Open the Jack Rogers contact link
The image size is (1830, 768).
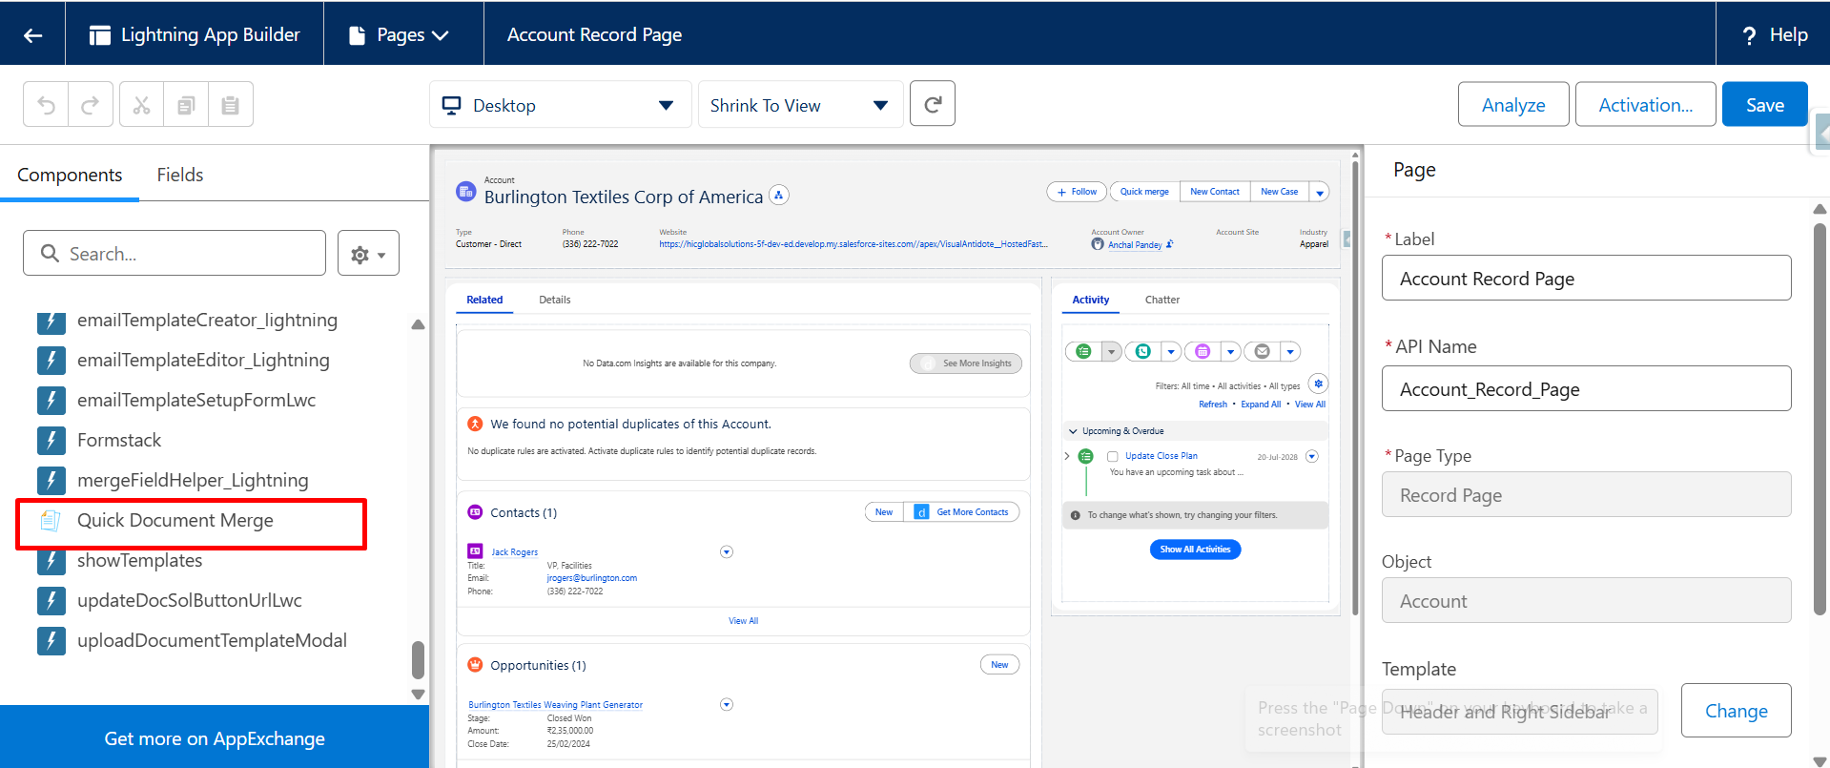tap(515, 552)
